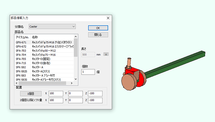
Task: Click the vertical scrollbar thumb of list
Action: (76, 48)
